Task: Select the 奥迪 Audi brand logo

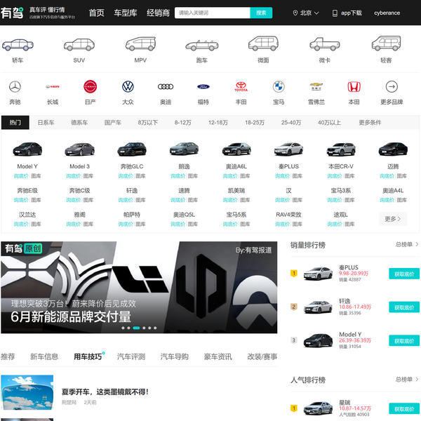Action: [166, 87]
